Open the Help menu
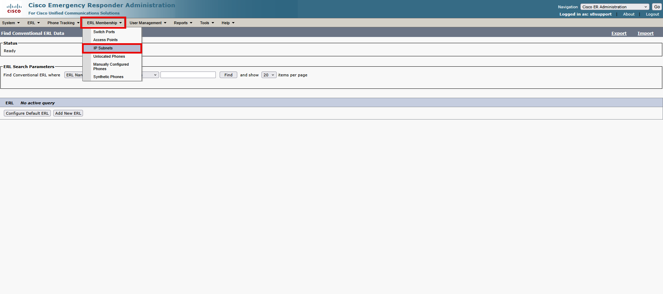The image size is (663, 294). coord(228,23)
